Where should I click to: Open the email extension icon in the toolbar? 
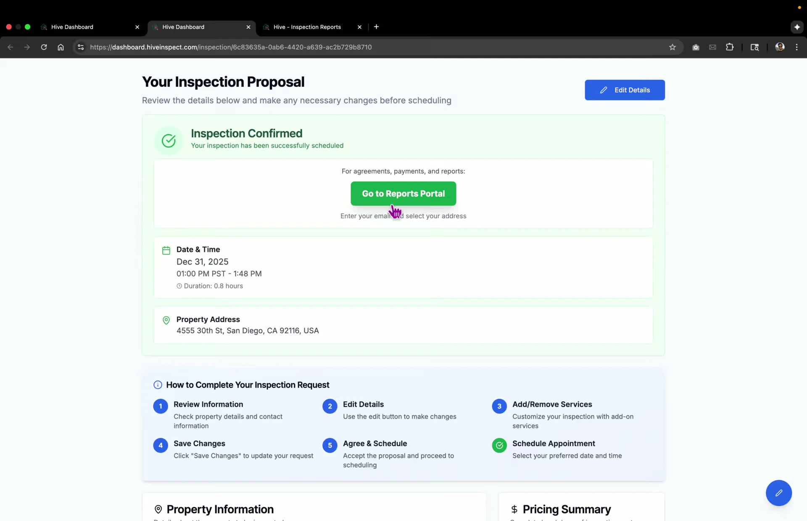point(712,47)
